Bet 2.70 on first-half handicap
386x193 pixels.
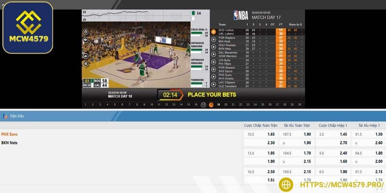(x=333, y=143)
